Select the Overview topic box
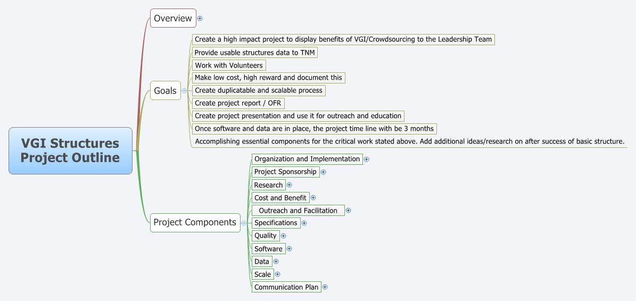636x301 pixels. coord(173,18)
